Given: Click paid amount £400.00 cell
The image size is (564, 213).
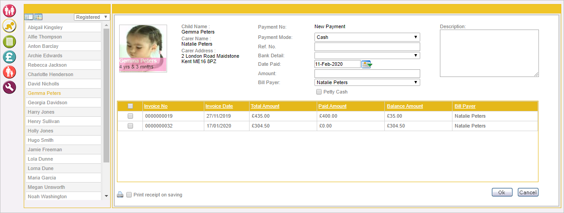Looking at the screenshot, I should coord(351,116).
